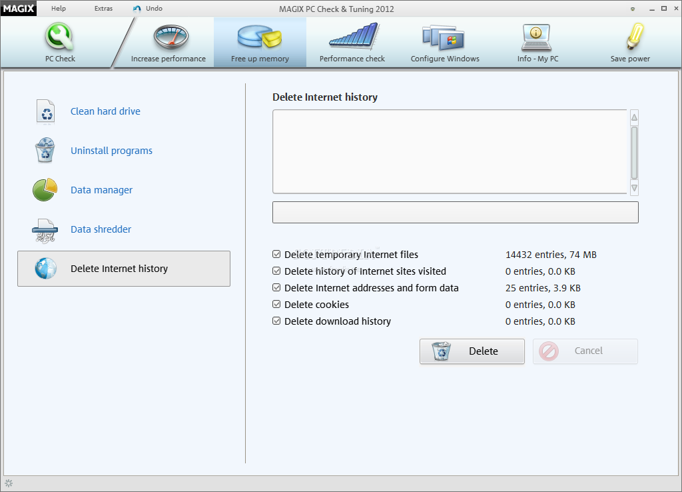Click the Cancel button label

[589, 351]
